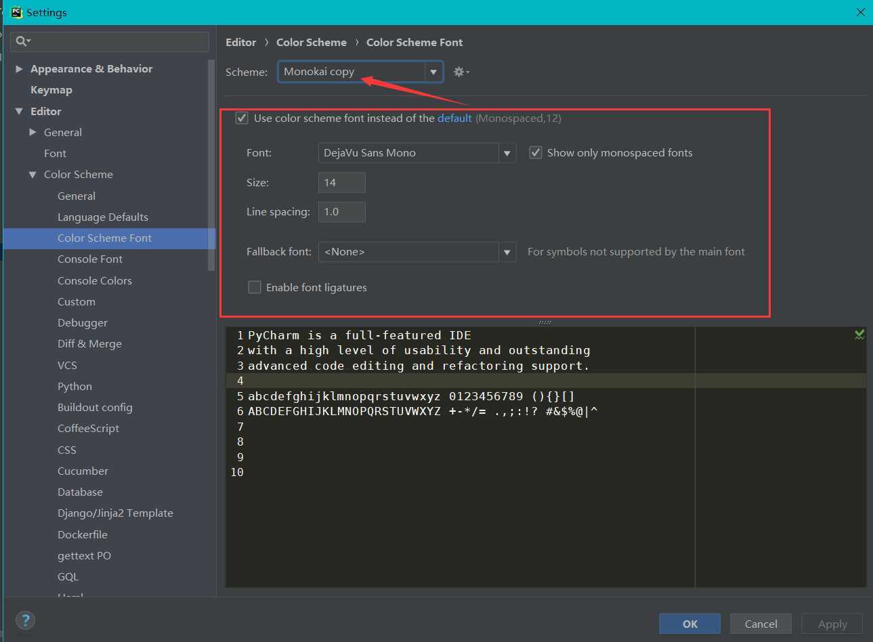The width and height of the screenshot is (873, 642).
Task: Follow the default font link
Action: click(x=454, y=119)
